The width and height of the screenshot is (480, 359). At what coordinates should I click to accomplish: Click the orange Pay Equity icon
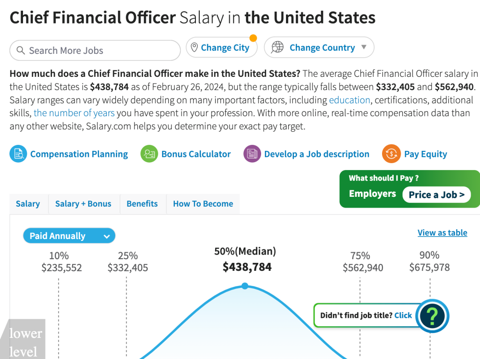(x=391, y=154)
